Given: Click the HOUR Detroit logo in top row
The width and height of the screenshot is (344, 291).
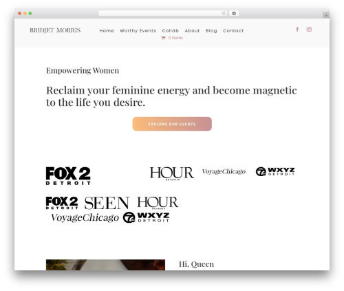Looking at the screenshot, I should 172,173.
